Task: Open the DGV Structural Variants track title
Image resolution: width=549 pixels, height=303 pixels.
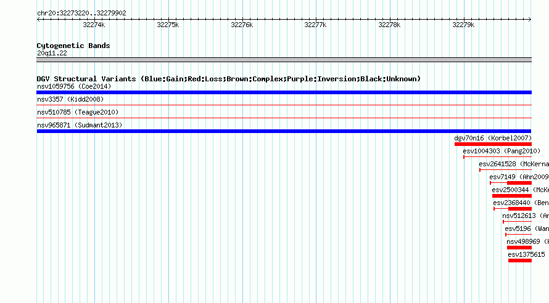Action: point(229,79)
